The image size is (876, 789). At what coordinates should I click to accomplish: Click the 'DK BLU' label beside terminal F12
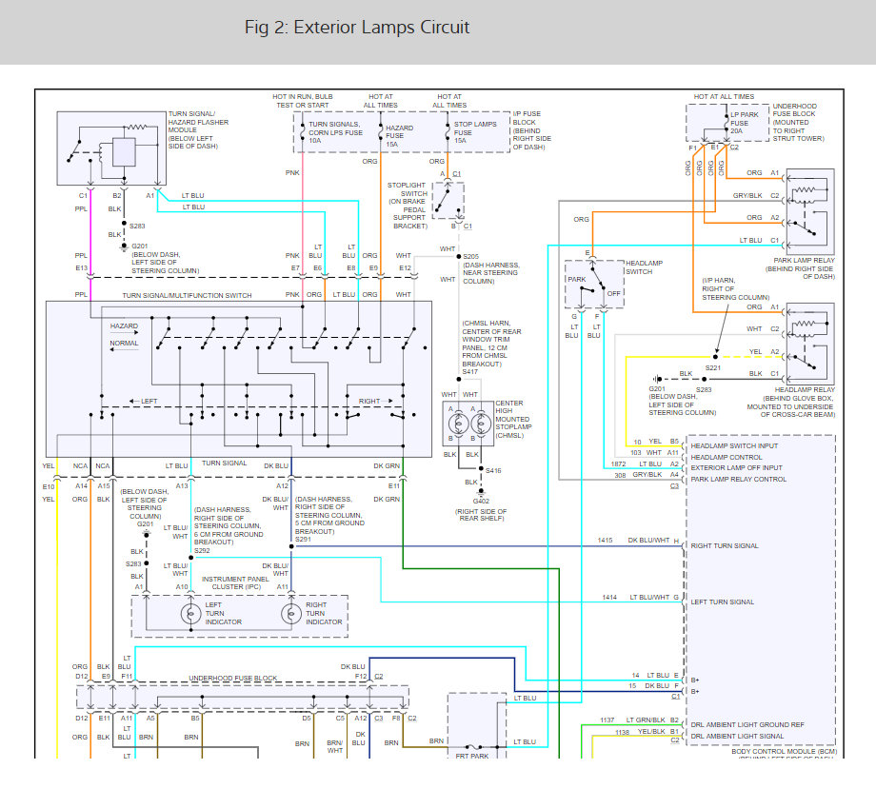point(352,667)
